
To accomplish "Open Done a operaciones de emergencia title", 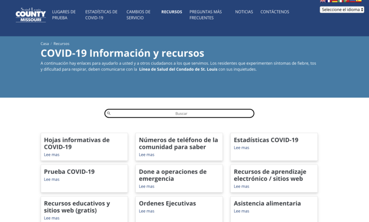I will coord(173,175).
